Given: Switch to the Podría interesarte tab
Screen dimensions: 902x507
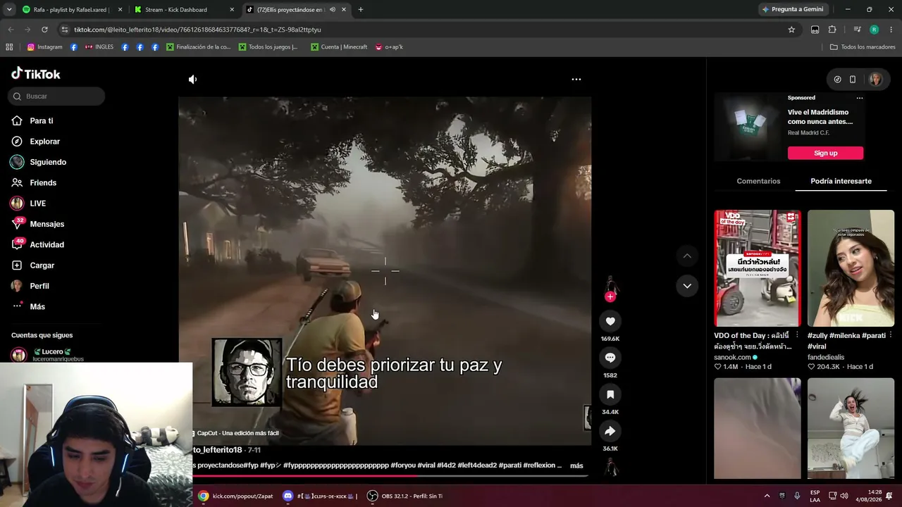Looking at the screenshot, I should pos(841,181).
